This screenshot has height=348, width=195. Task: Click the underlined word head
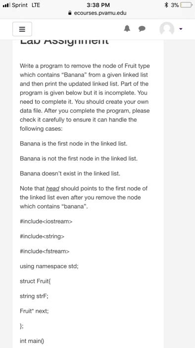52,188
